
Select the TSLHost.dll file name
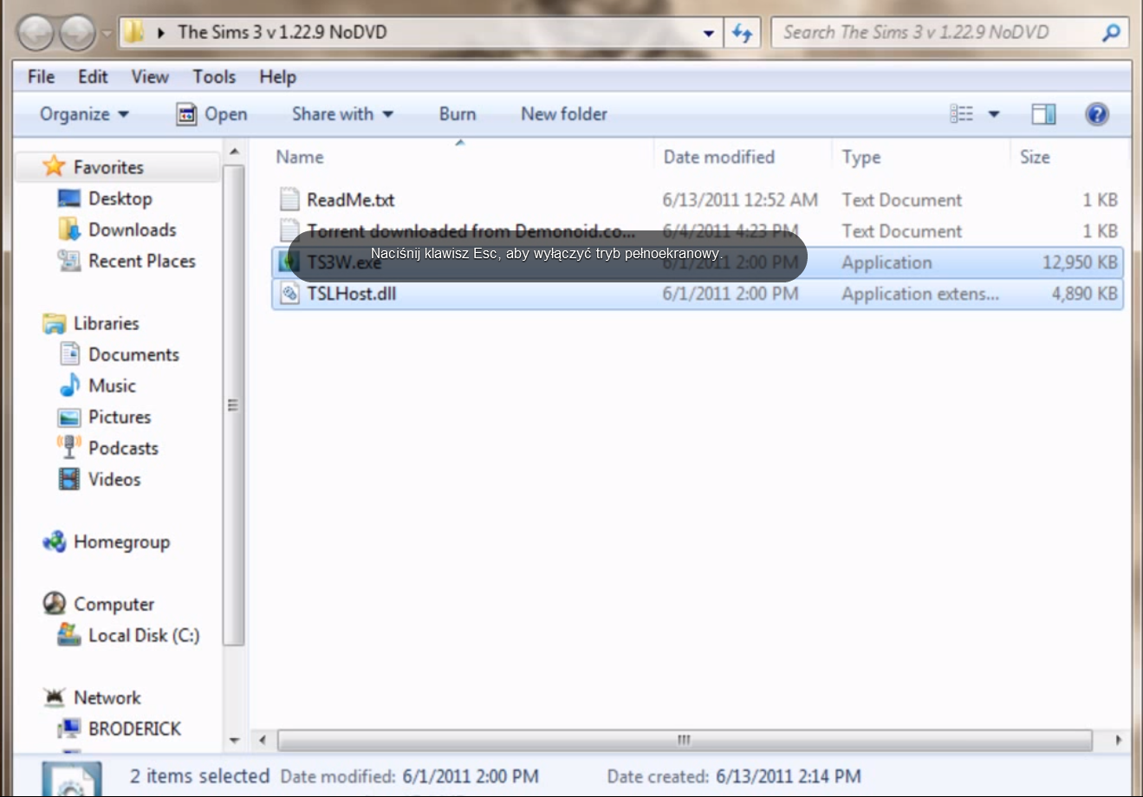pos(351,294)
